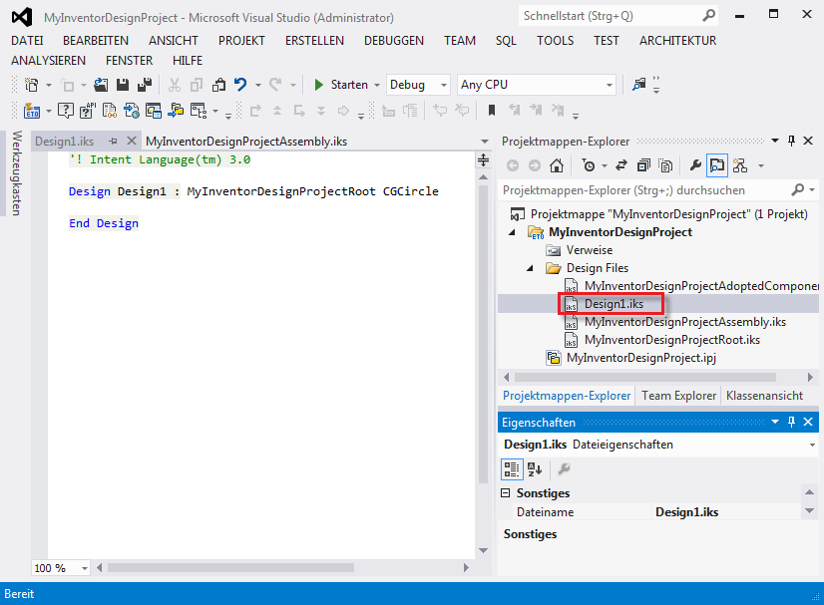Click the Show All Files icon
Viewport: 824px width, 605px height.
[665, 166]
